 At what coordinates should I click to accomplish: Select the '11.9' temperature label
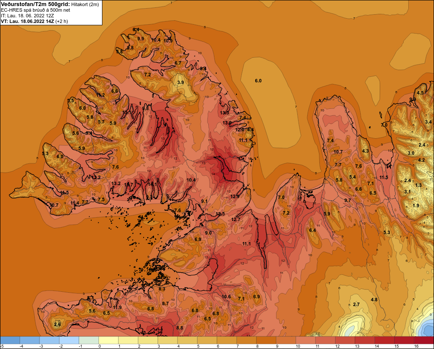[117, 307]
